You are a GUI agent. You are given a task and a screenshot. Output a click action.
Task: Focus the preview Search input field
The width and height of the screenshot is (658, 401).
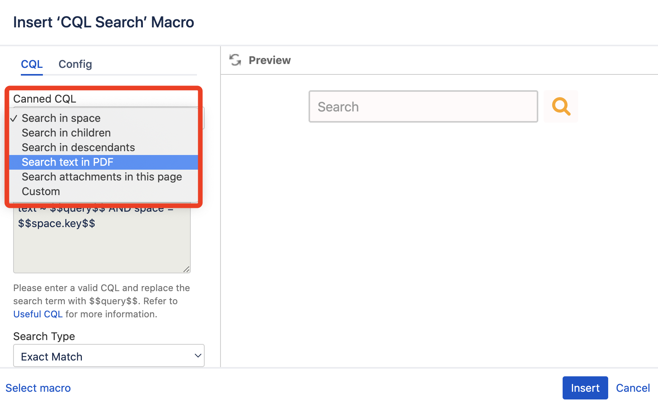pos(423,106)
